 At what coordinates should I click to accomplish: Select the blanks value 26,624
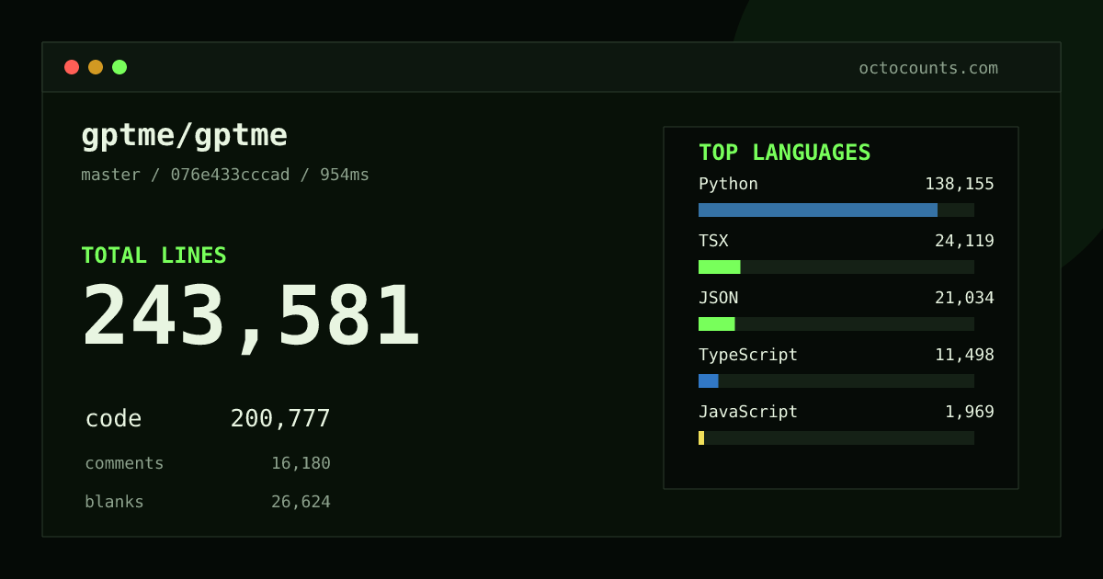click(301, 502)
